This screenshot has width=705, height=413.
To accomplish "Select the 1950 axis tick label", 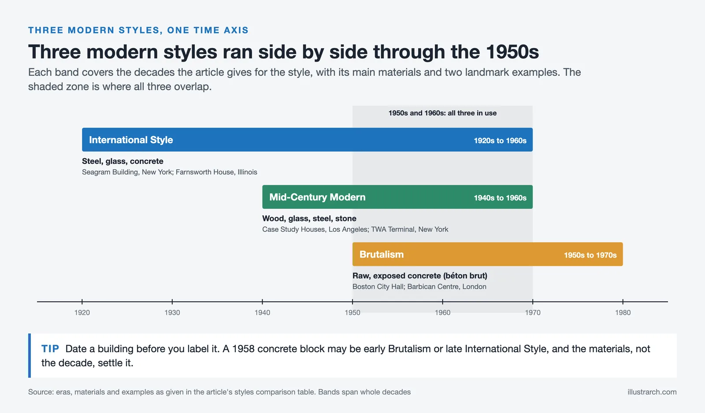I will 352,313.
